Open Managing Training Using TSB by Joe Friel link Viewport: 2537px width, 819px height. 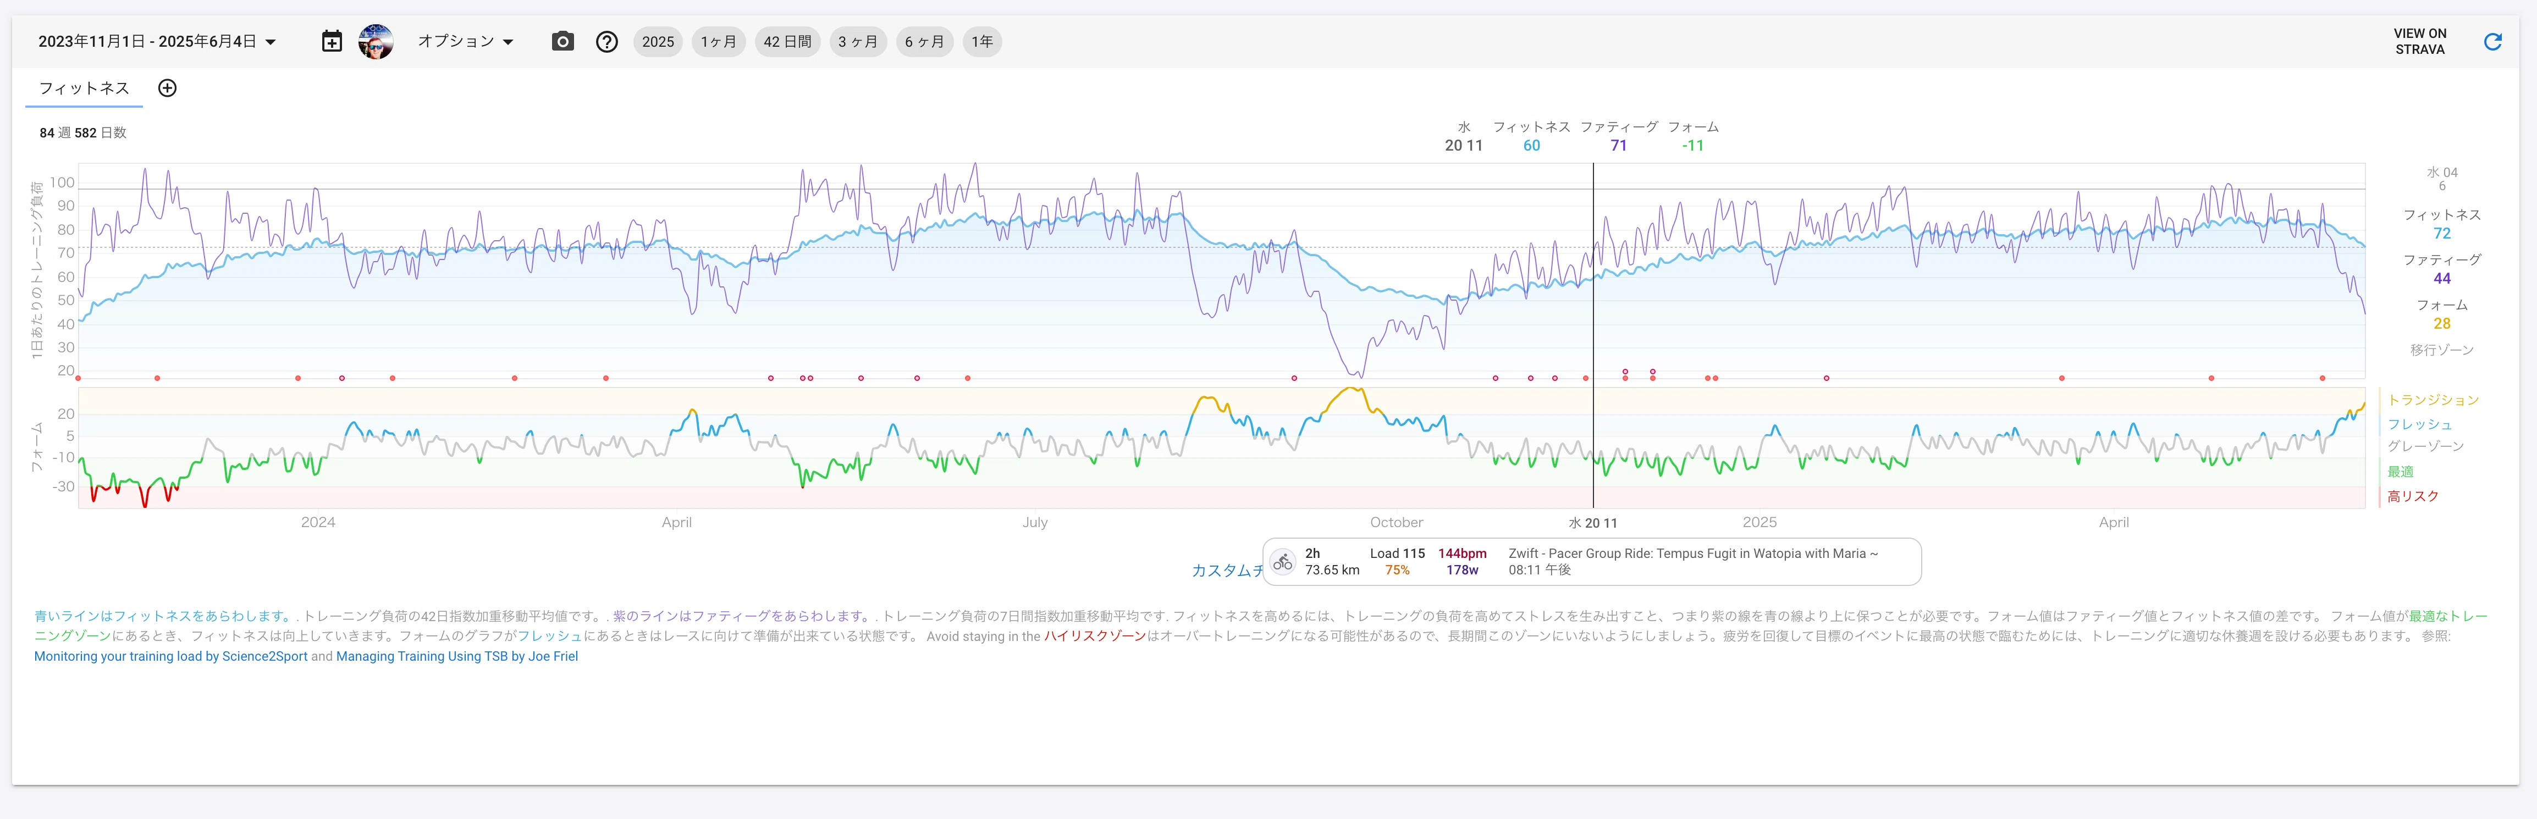pos(457,657)
